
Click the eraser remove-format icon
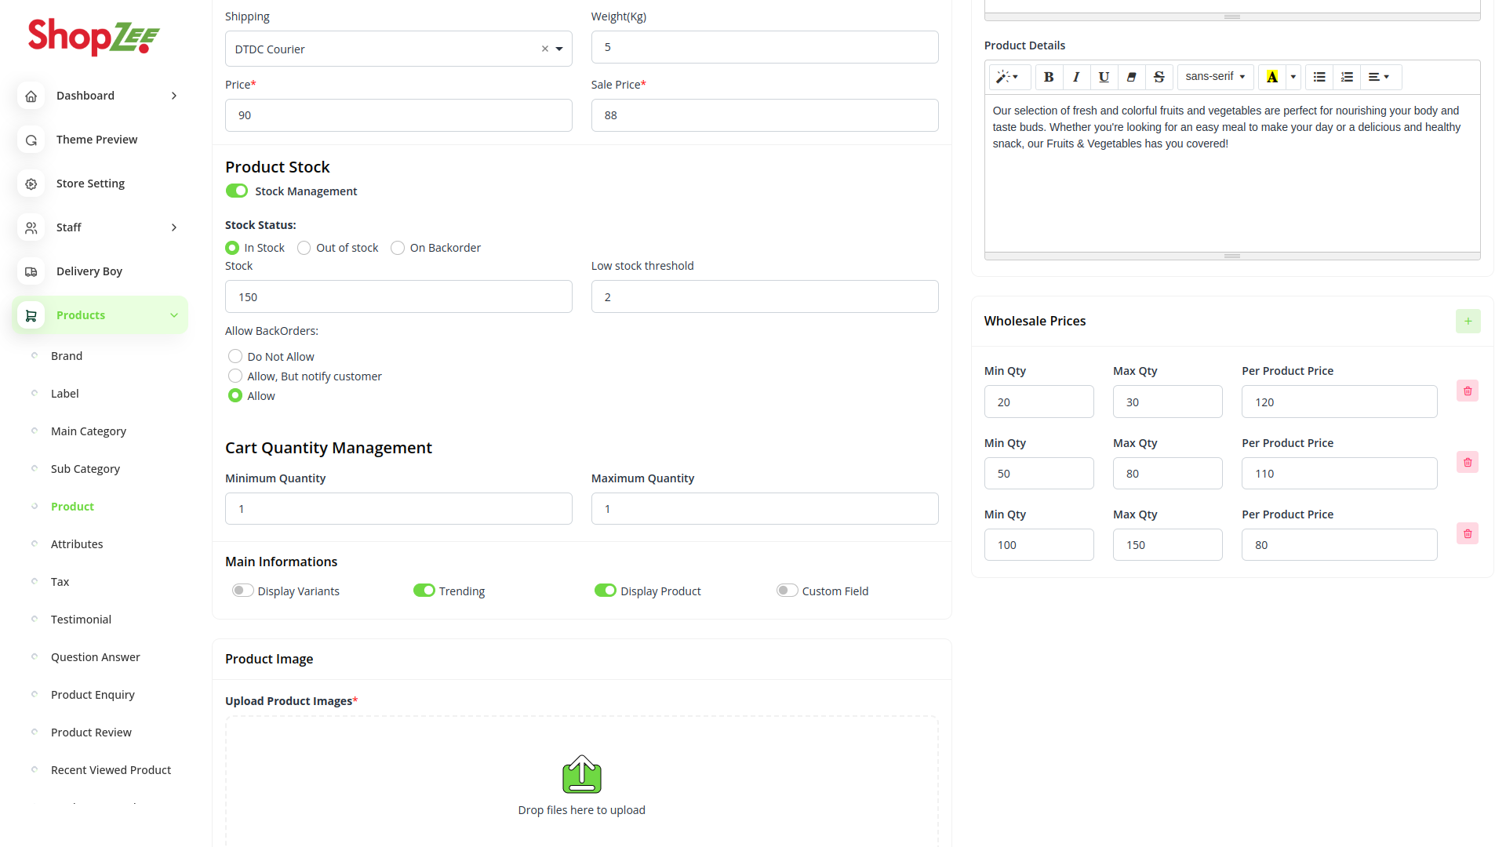click(1131, 77)
